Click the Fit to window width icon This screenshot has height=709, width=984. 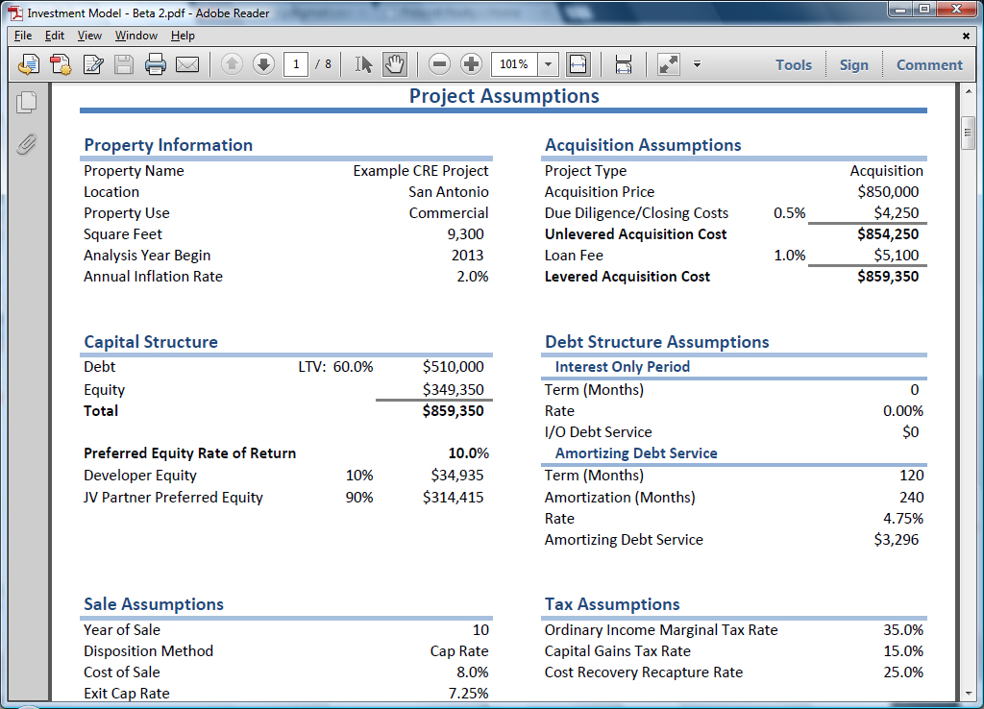(x=578, y=64)
